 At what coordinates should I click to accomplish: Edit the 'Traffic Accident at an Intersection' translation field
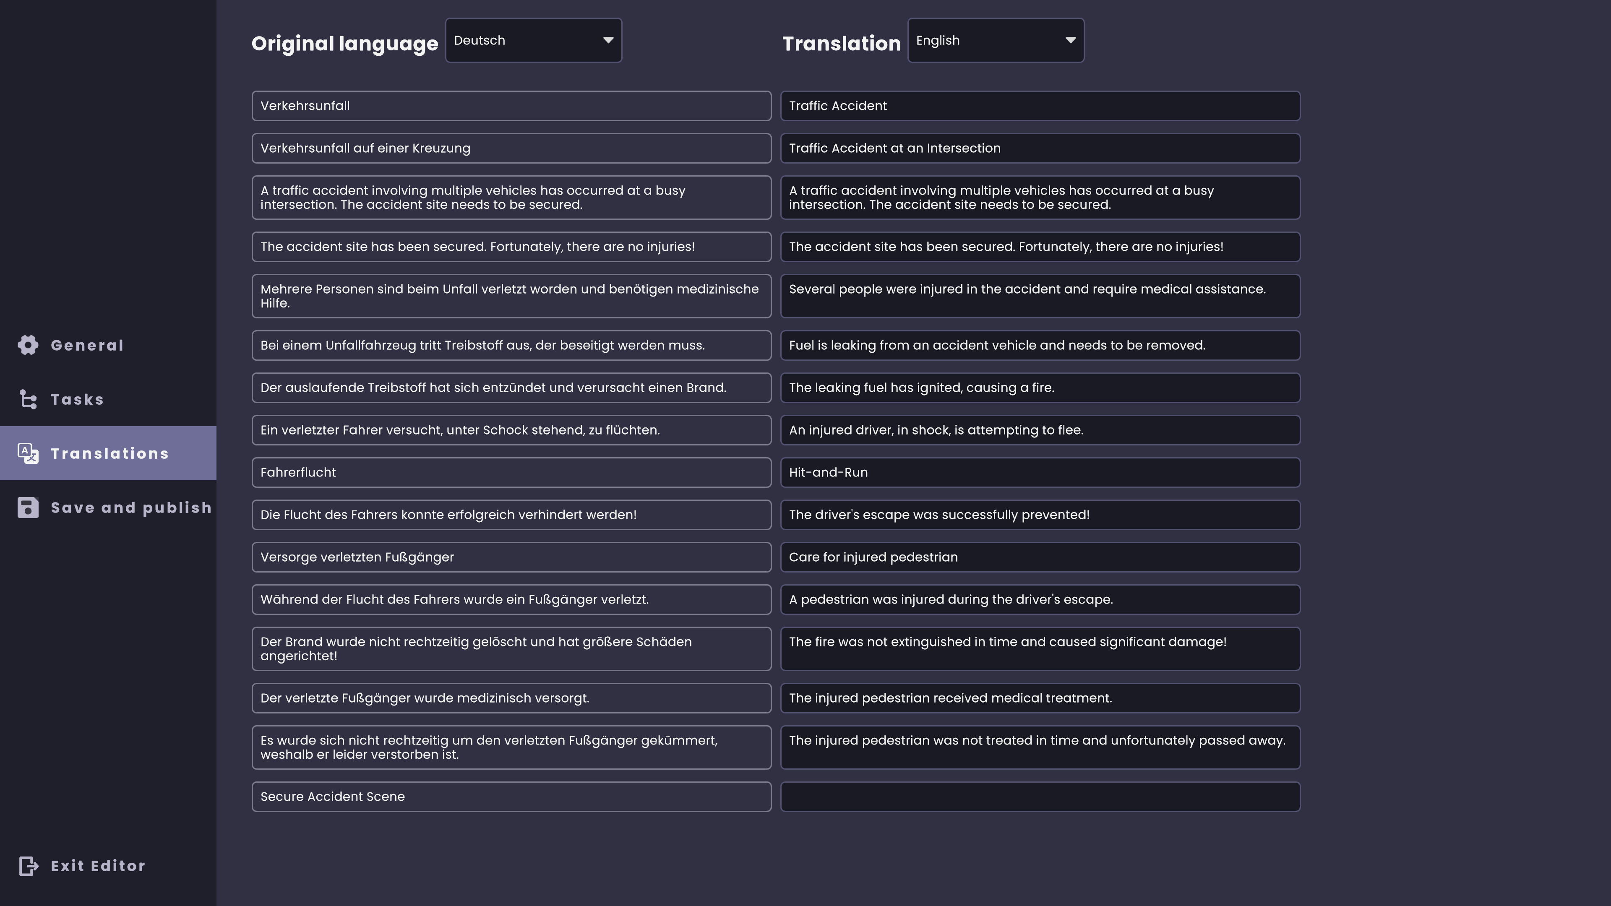(1040, 148)
